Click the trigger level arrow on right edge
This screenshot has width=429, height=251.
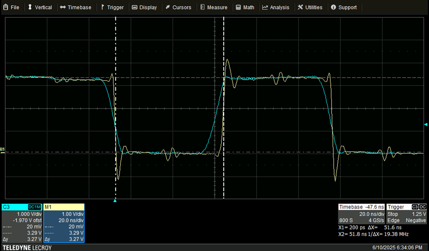pos(426,124)
